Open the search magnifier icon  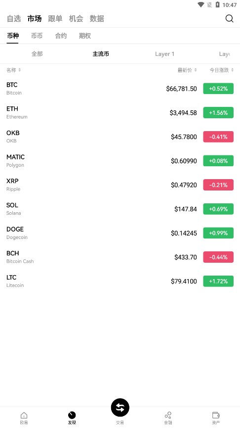(x=229, y=19)
